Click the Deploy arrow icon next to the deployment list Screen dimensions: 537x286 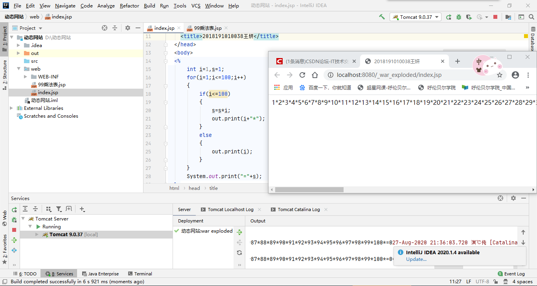click(x=239, y=232)
